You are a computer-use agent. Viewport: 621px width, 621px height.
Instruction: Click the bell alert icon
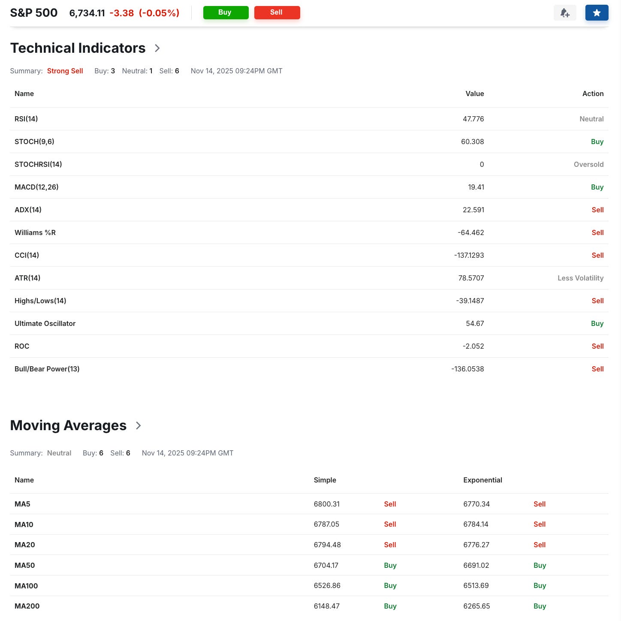(x=565, y=13)
